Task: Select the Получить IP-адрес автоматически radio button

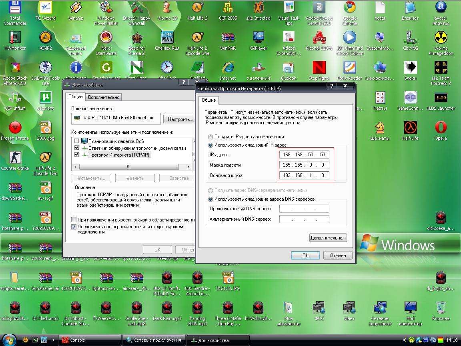Action: coord(210,137)
